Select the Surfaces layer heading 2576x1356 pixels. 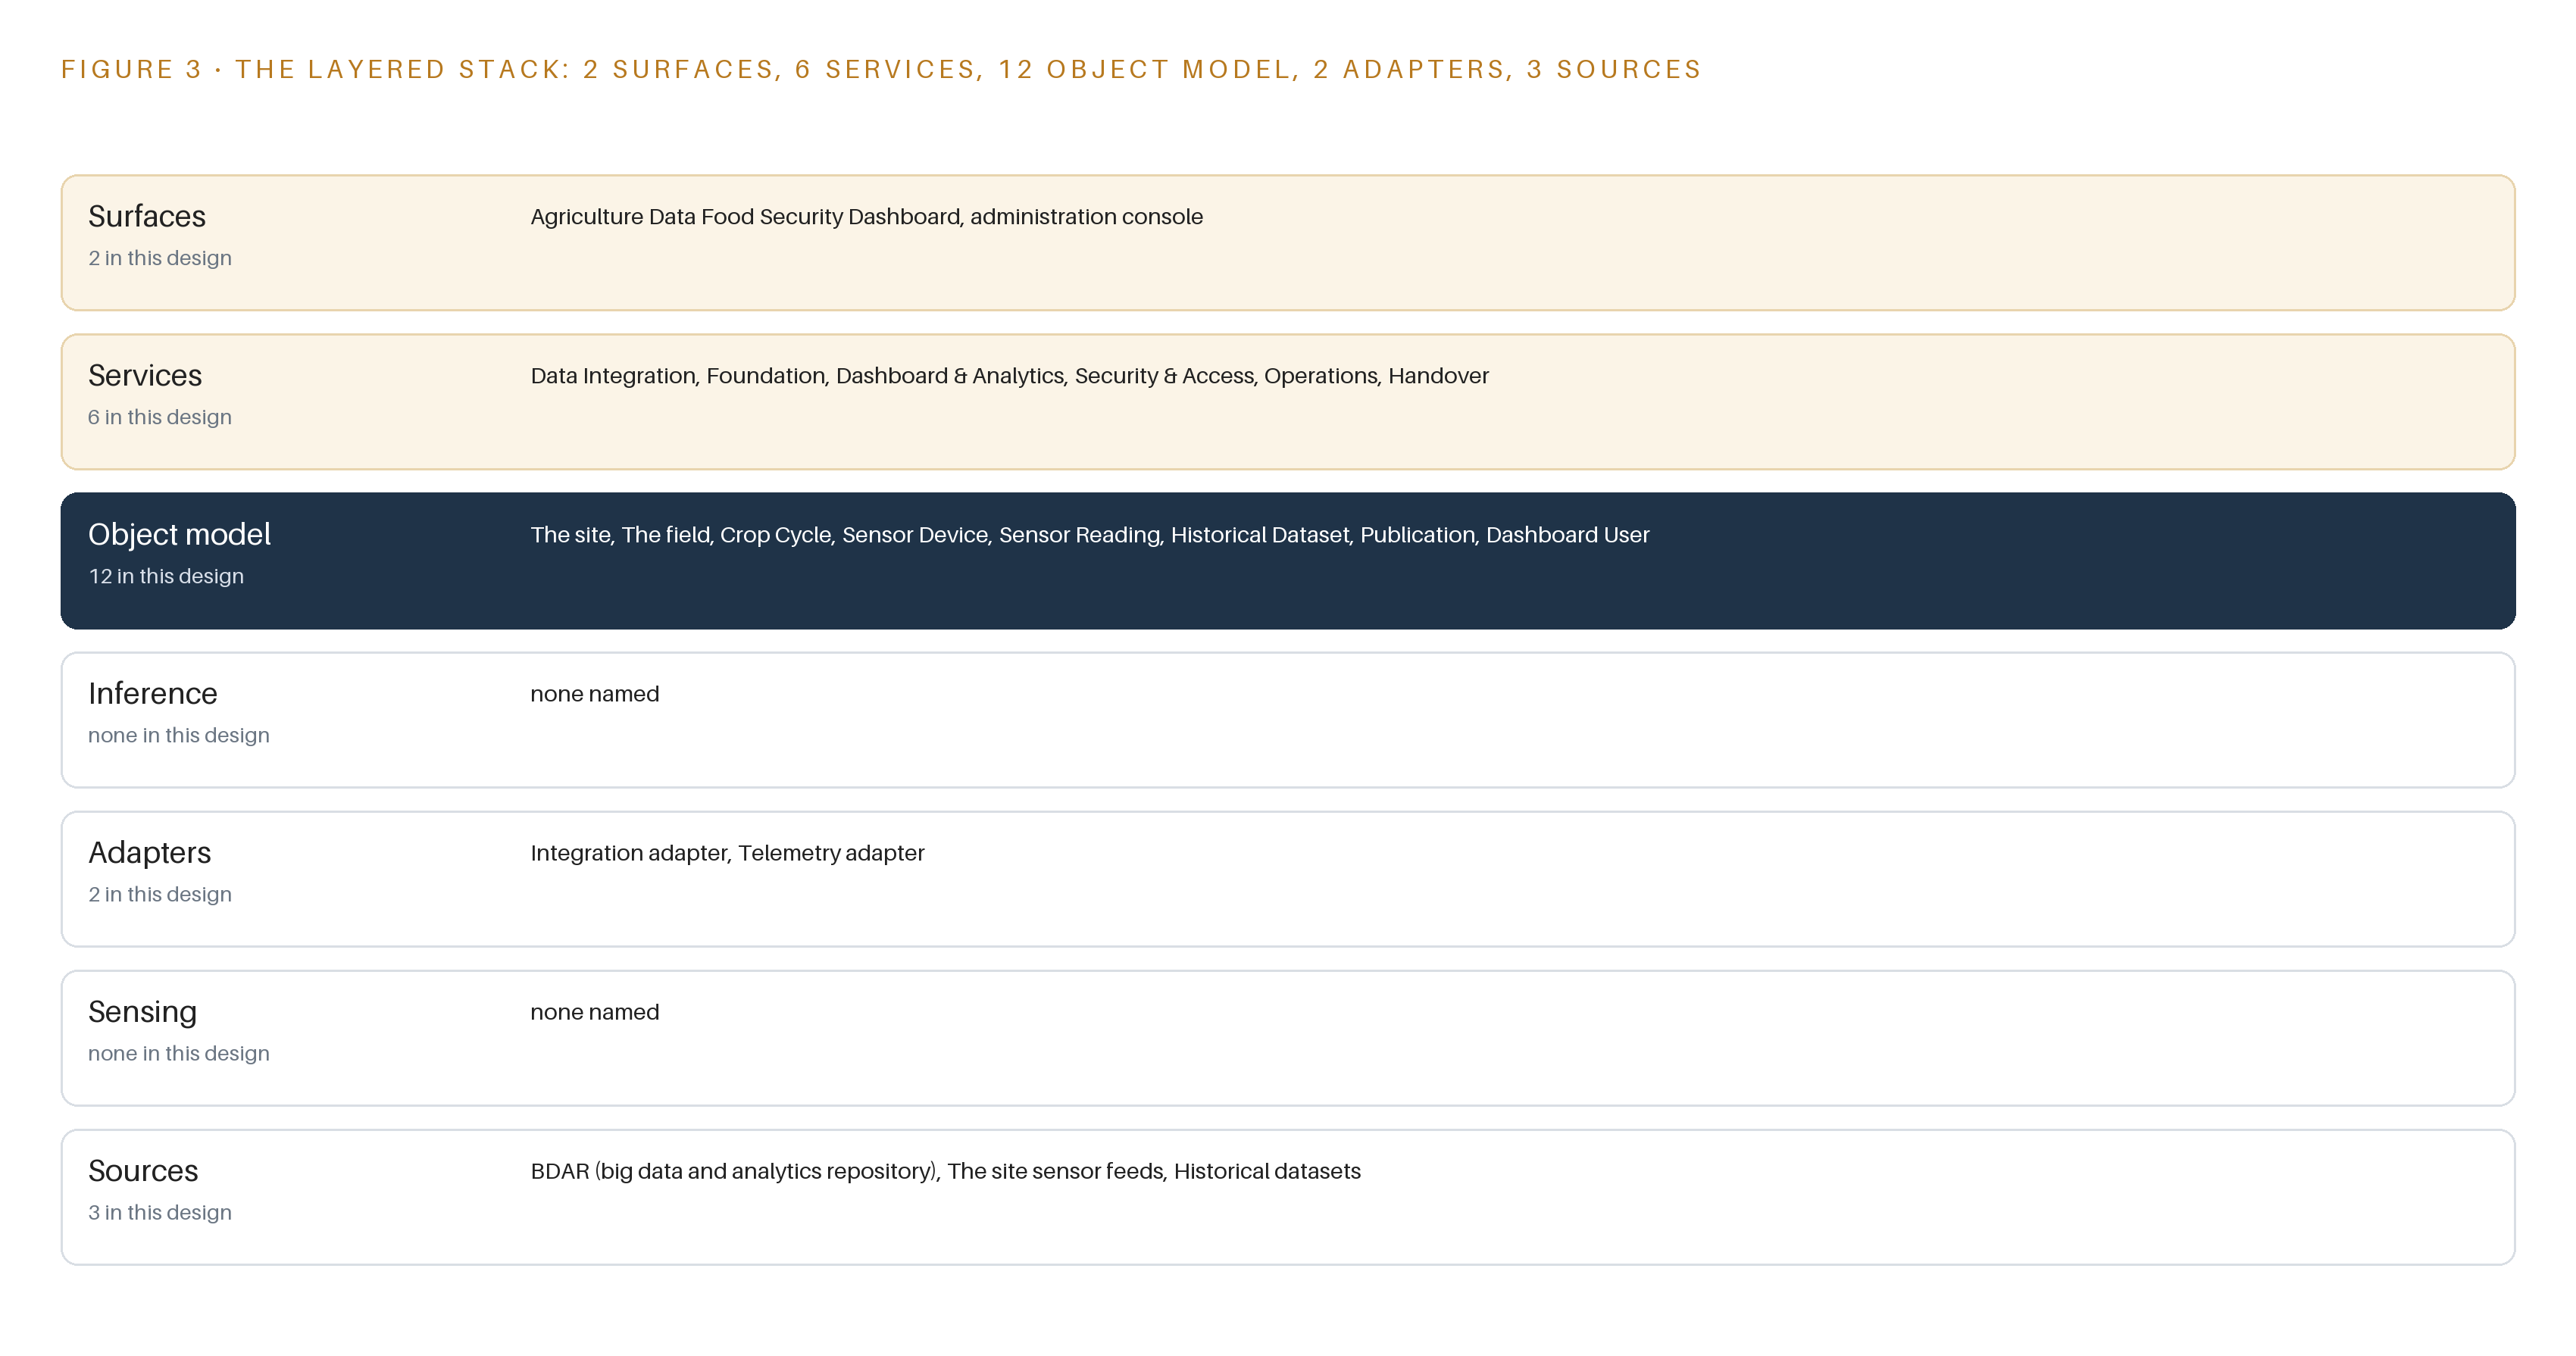coord(147,216)
